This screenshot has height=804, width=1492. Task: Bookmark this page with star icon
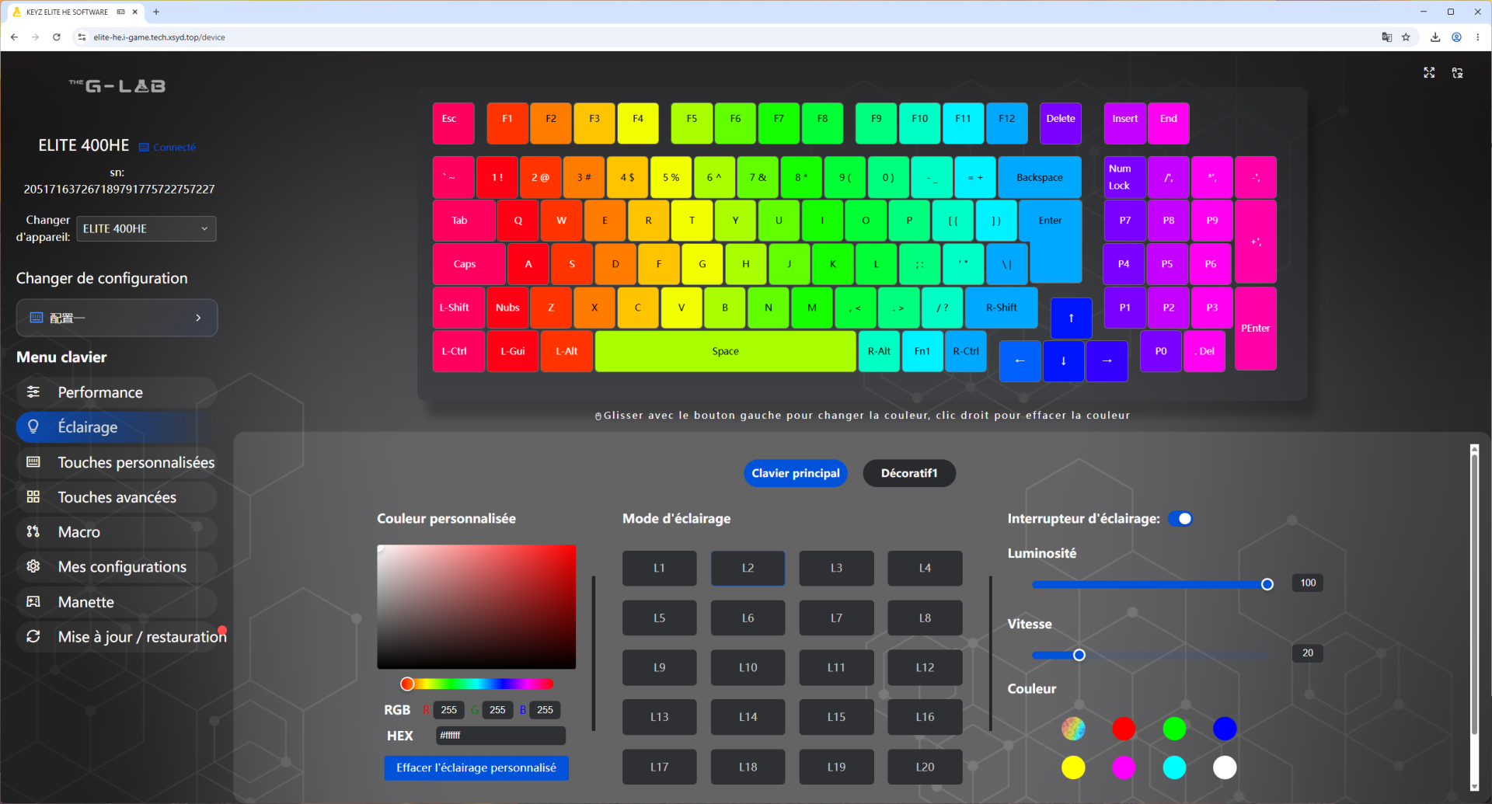pos(1406,37)
